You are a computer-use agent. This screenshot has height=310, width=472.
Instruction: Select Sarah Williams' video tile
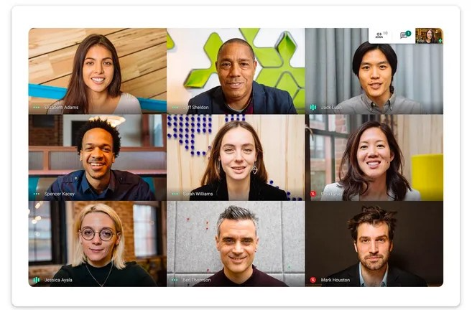(236, 158)
